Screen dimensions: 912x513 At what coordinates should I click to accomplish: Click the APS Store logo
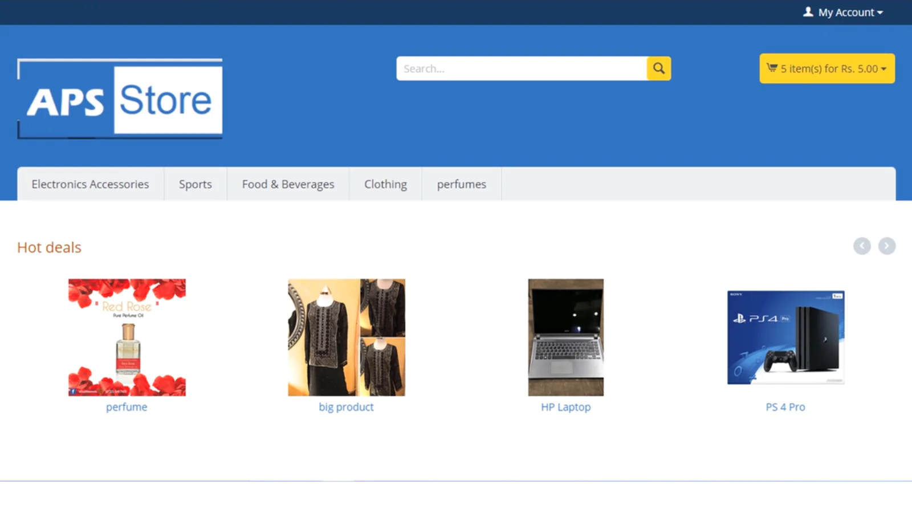click(x=120, y=99)
